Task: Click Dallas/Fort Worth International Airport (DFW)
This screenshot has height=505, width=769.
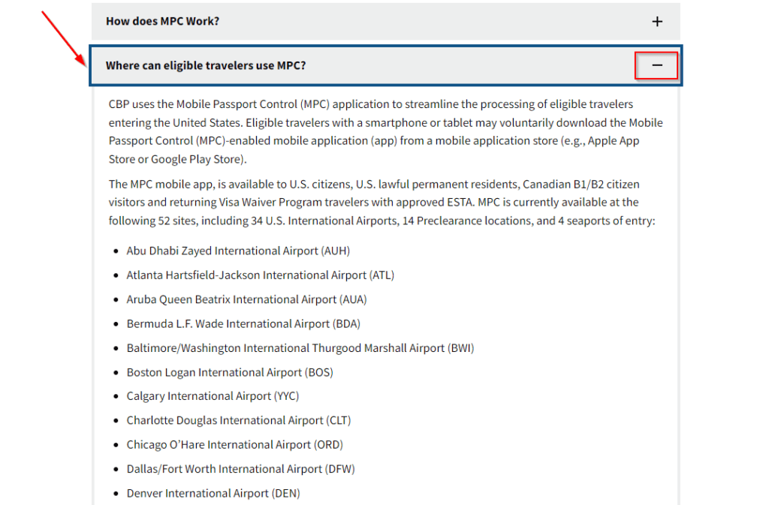Action: coord(240,468)
